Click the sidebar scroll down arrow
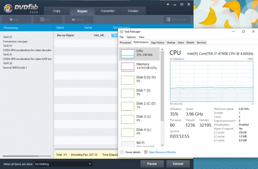This screenshot has height=169, width=258. [162, 145]
